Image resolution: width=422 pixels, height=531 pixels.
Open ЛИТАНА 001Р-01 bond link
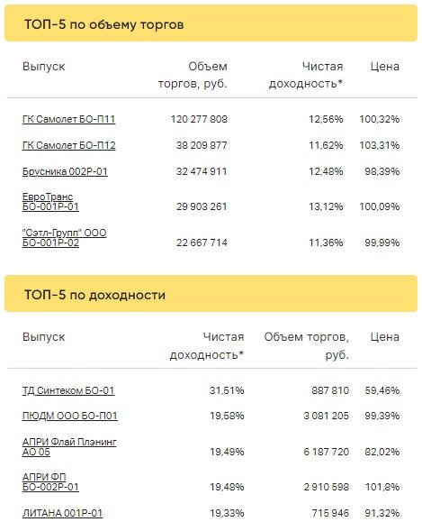(62, 513)
